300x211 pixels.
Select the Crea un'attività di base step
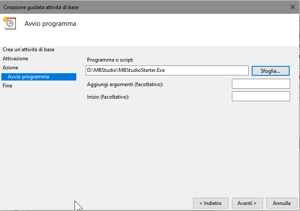28,50
